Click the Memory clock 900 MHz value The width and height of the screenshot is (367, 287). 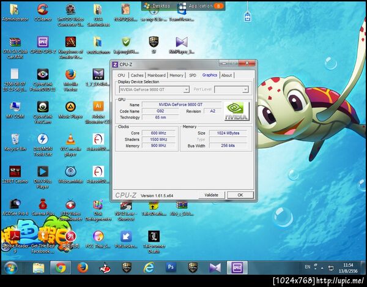[158, 146]
